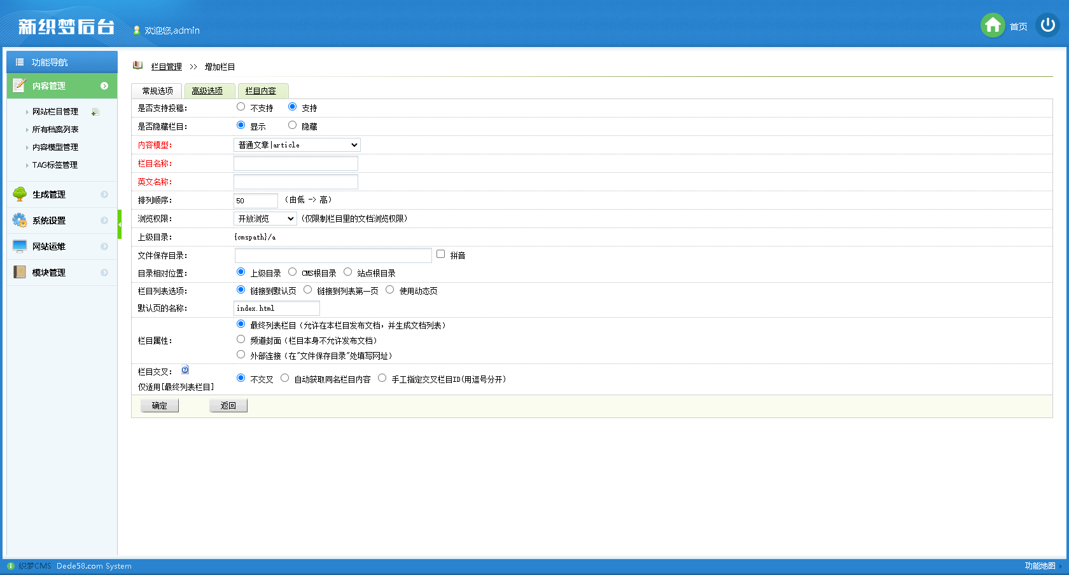
Task: Click the 排列顺序 input field
Action: coord(256,200)
